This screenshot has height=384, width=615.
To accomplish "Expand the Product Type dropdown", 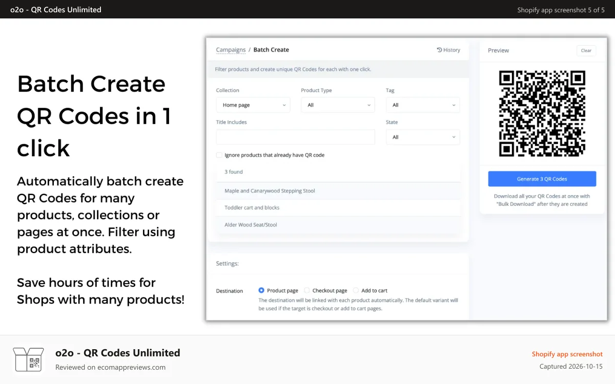I will click(x=338, y=105).
